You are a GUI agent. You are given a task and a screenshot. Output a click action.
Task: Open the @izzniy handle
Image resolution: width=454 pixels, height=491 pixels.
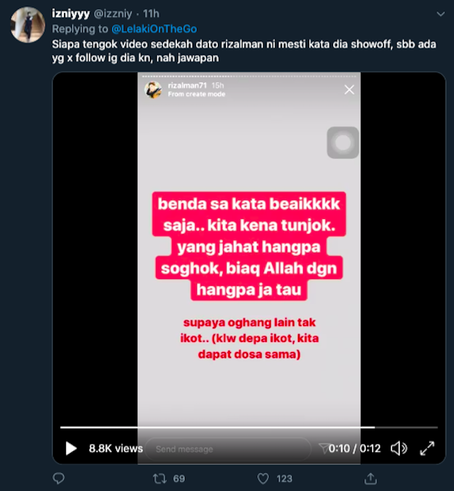click(113, 14)
